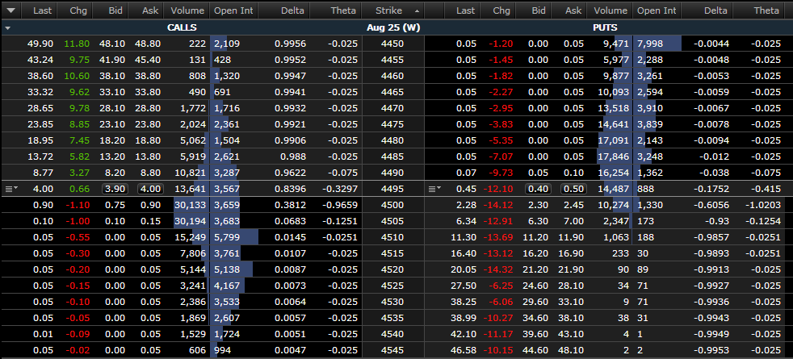This screenshot has width=793, height=359.
Task: Click the 0.50 ask button on the 4495 put
Action: pyautogui.click(x=572, y=189)
